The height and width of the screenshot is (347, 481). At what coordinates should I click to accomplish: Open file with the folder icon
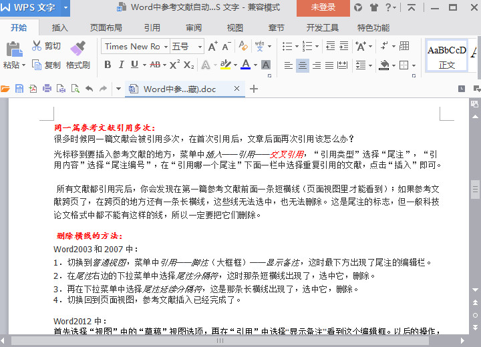pos(5,89)
